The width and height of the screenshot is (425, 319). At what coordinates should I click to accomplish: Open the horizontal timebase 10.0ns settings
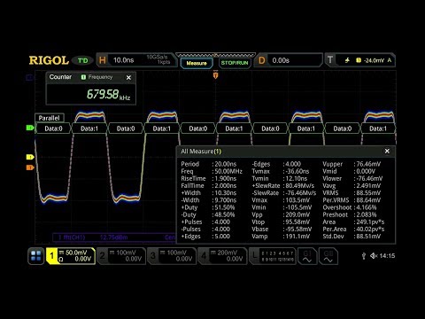[x=136, y=60]
